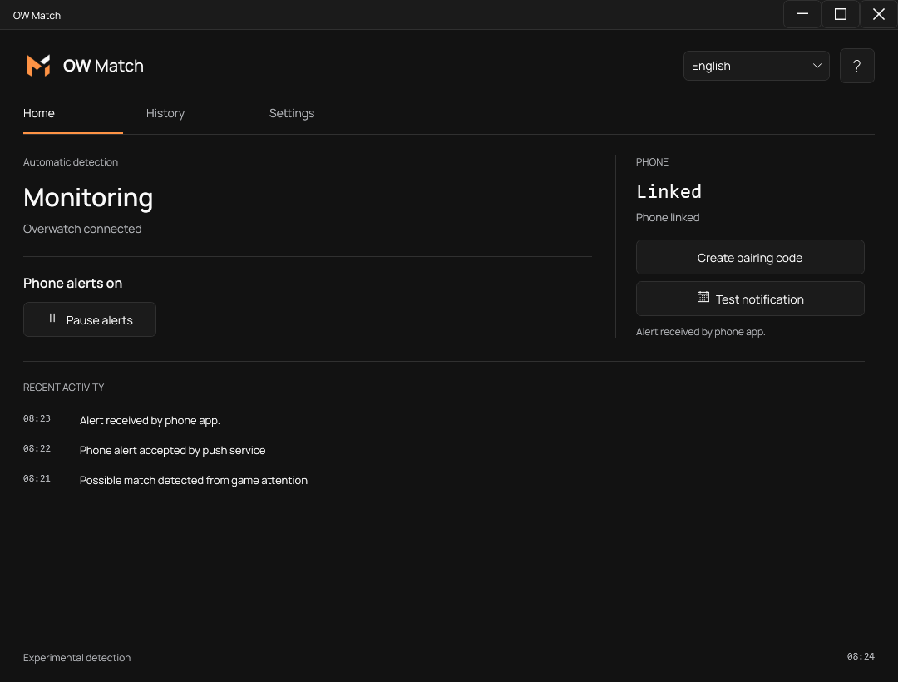Viewport: 898px width, 682px height.
Task: Click the pause icon in Pause alerts
Action: pos(52,319)
